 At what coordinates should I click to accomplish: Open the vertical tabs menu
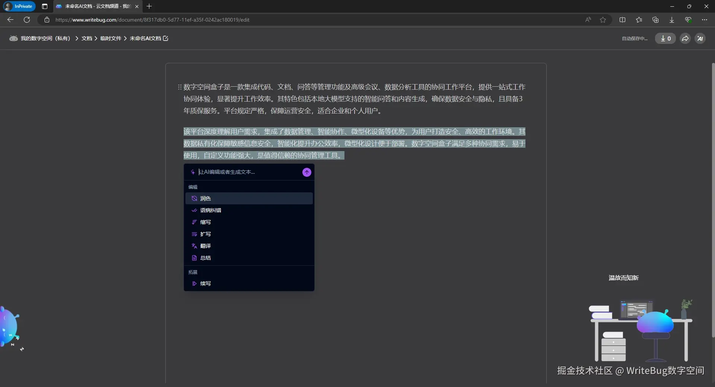pos(45,6)
